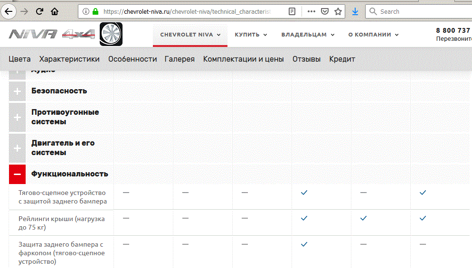Open the Кредит link
The image size is (472, 268).
pyautogui.click(x=342, y=59)
